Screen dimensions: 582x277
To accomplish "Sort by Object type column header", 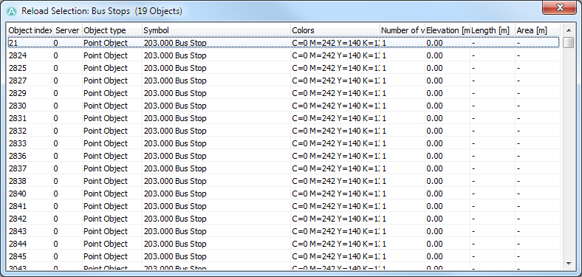I will click(x=112, y=30).
